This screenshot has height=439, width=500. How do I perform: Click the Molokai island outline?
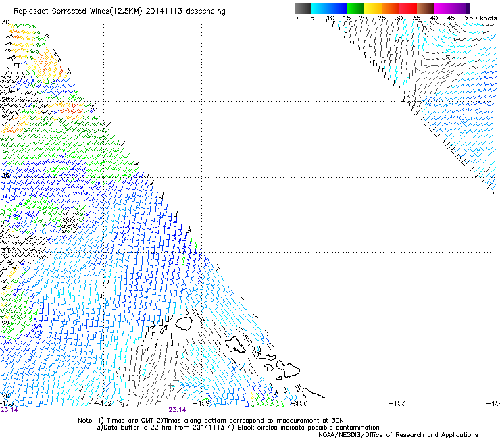(266, 357)
